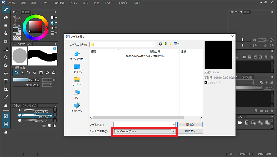Open the layer blend mode dropdown
Screen dimensions: 277x157
tap(252, 82)
